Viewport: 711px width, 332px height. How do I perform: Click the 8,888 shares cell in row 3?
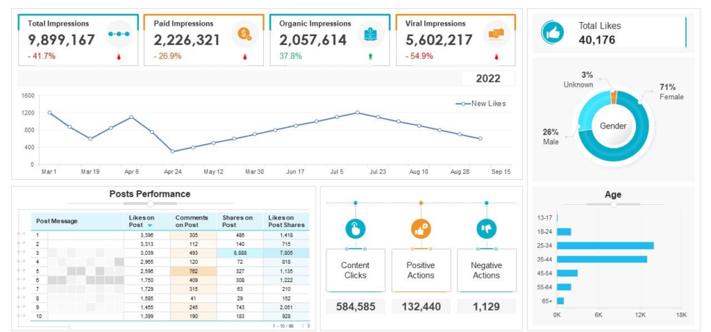[240, 253]
